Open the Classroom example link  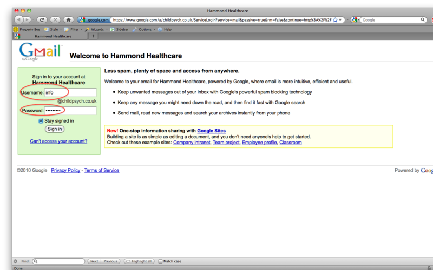point(291,143)
